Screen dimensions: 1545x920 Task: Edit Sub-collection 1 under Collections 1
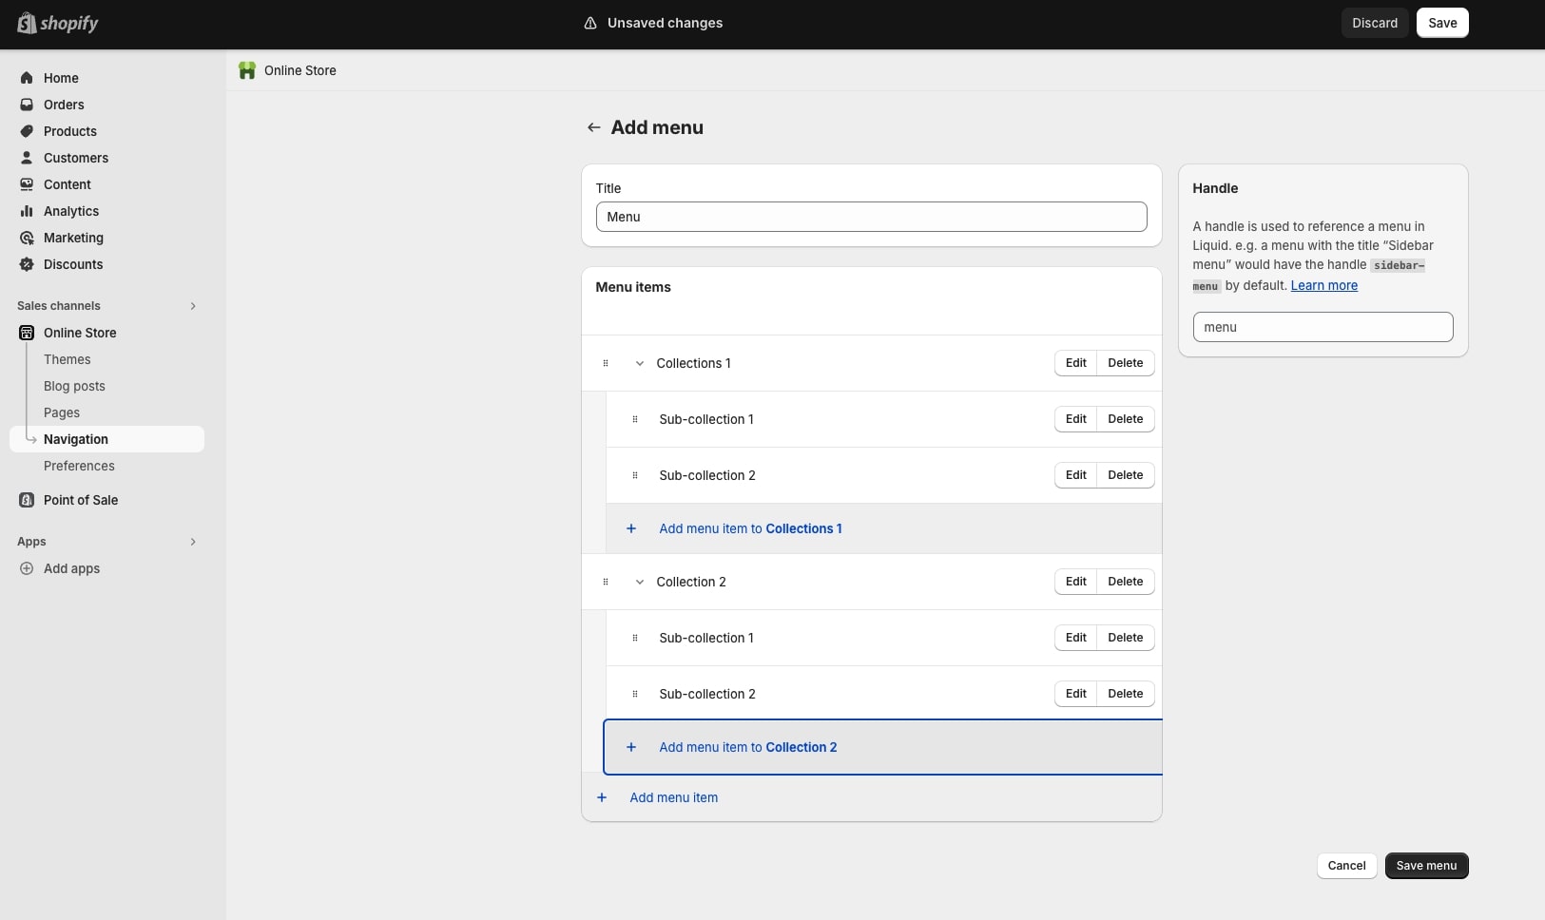(1075, 419)
